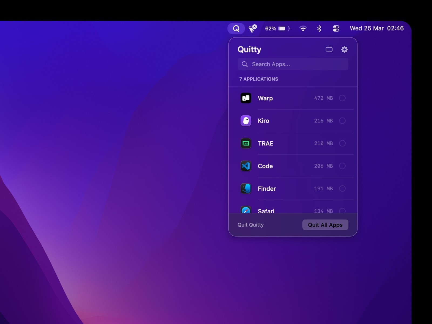Click the Quit Quitty link

(251, 225)
